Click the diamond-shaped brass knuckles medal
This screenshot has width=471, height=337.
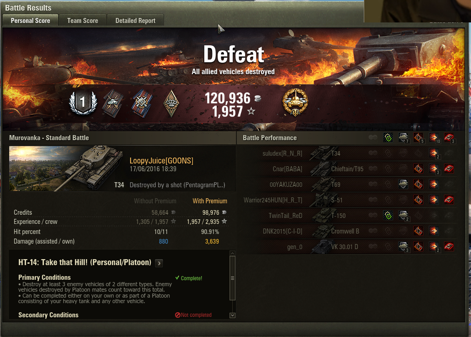(x=171, y=103)
